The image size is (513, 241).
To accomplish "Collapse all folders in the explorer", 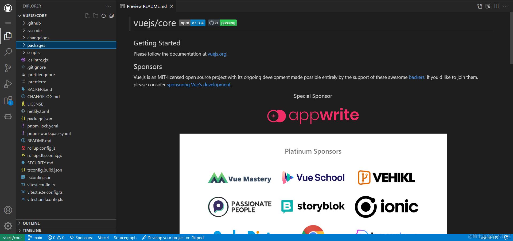I will (111, 16).
